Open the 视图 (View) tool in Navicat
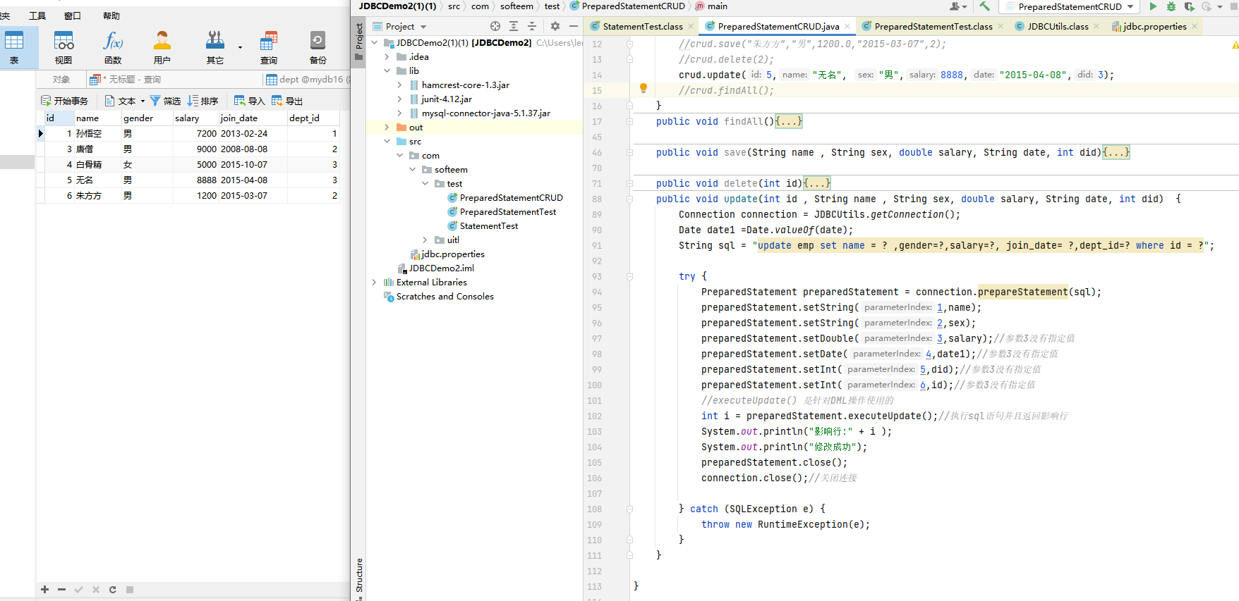 click(64, 47)
